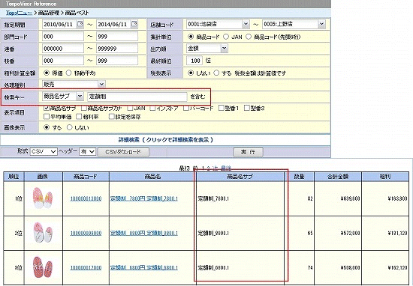This screenshot has height=286, width=413.
Task: Click 連番 start field 000000
Action: [x=63, y=49]
